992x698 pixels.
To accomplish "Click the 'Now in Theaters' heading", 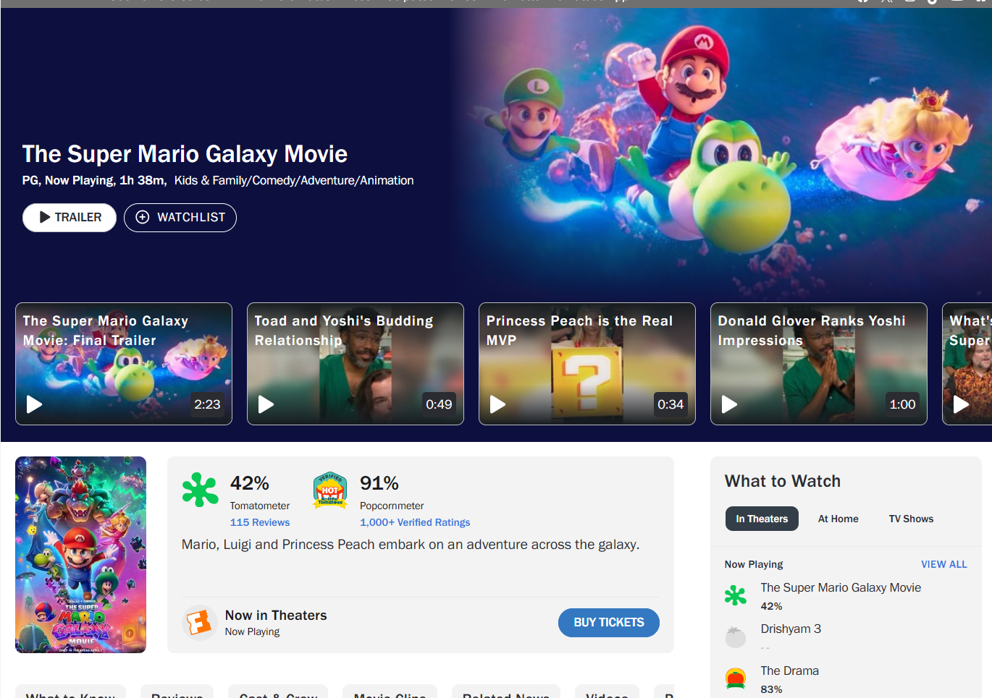I will [x=276, y=616].
